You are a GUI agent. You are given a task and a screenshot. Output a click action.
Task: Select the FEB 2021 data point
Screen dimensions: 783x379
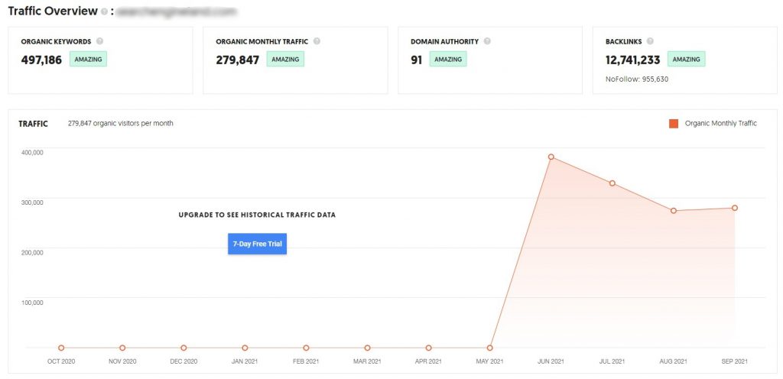pos(306,348)
